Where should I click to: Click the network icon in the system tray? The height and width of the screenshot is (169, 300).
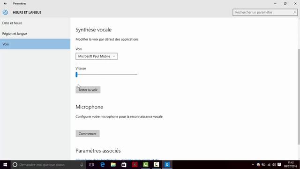269,165
